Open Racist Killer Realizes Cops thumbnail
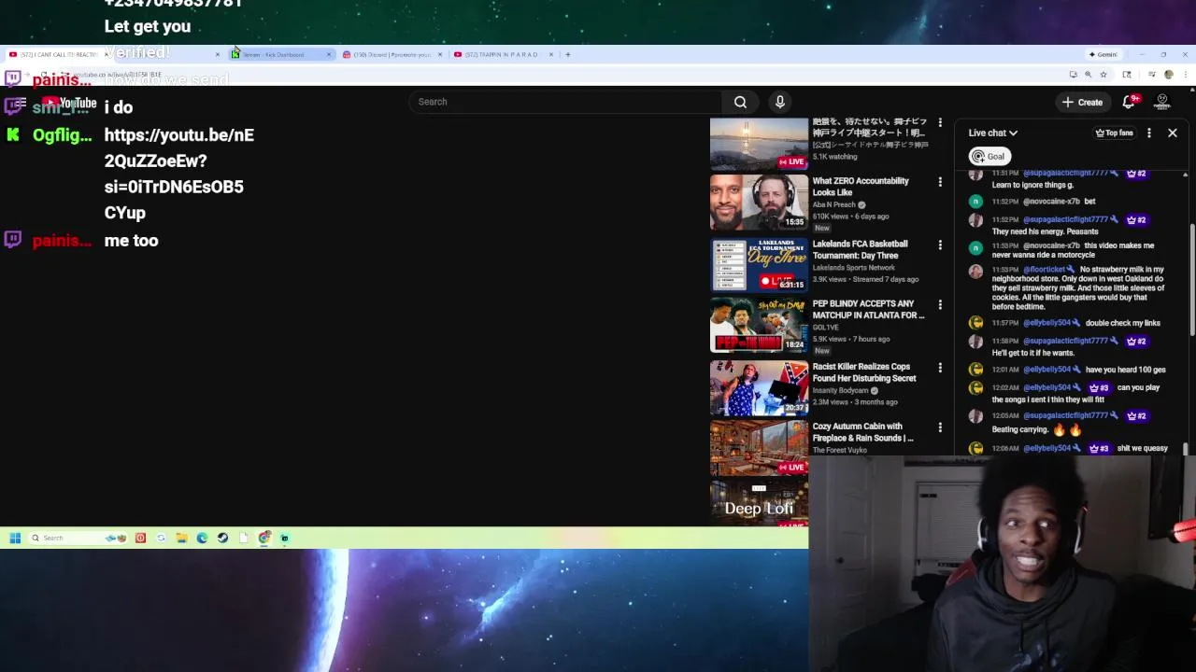The image size is (1196, 672). pyautogui.click(x=759, y=387)
